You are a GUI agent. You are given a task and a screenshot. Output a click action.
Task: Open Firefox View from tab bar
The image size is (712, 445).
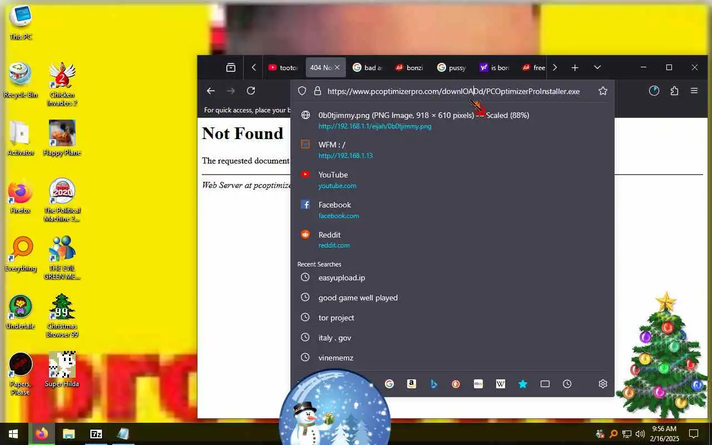pos(231,67)
